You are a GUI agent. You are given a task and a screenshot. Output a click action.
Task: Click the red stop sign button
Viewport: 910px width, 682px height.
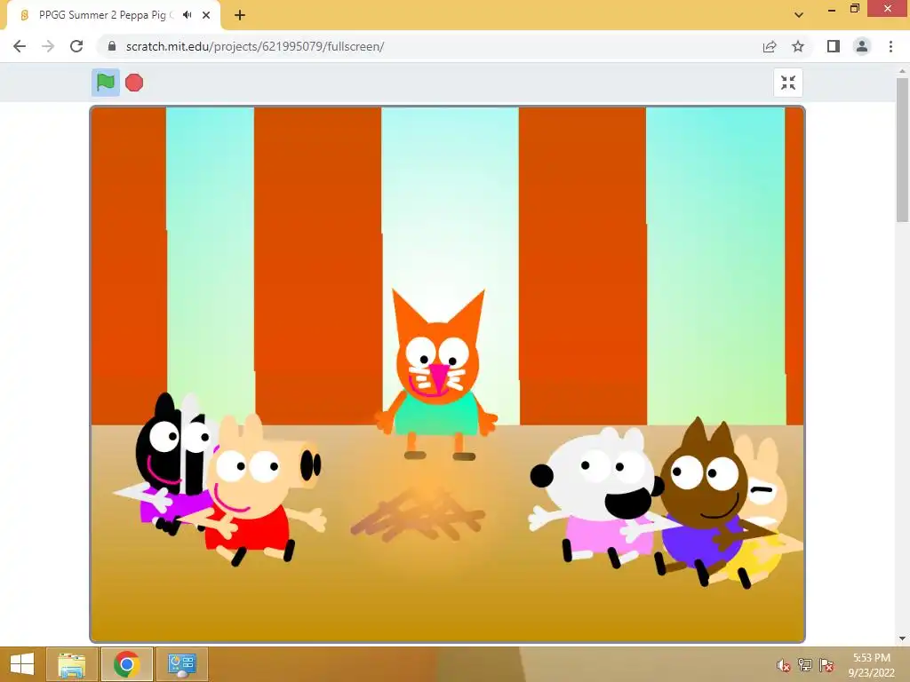tap(134, 83)
